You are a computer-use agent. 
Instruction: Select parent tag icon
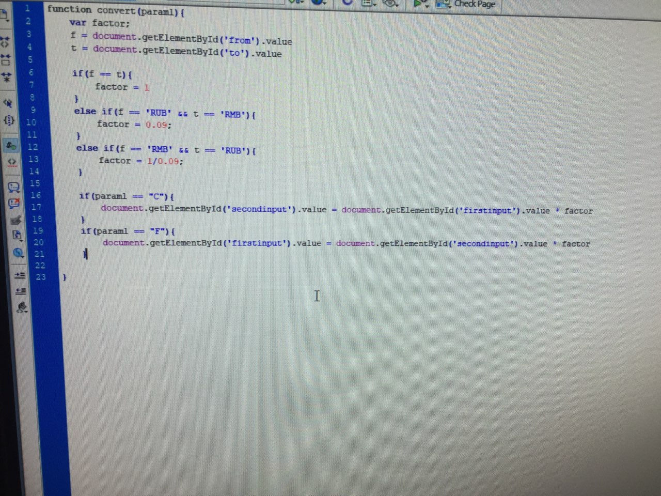[x=8, y=103]
